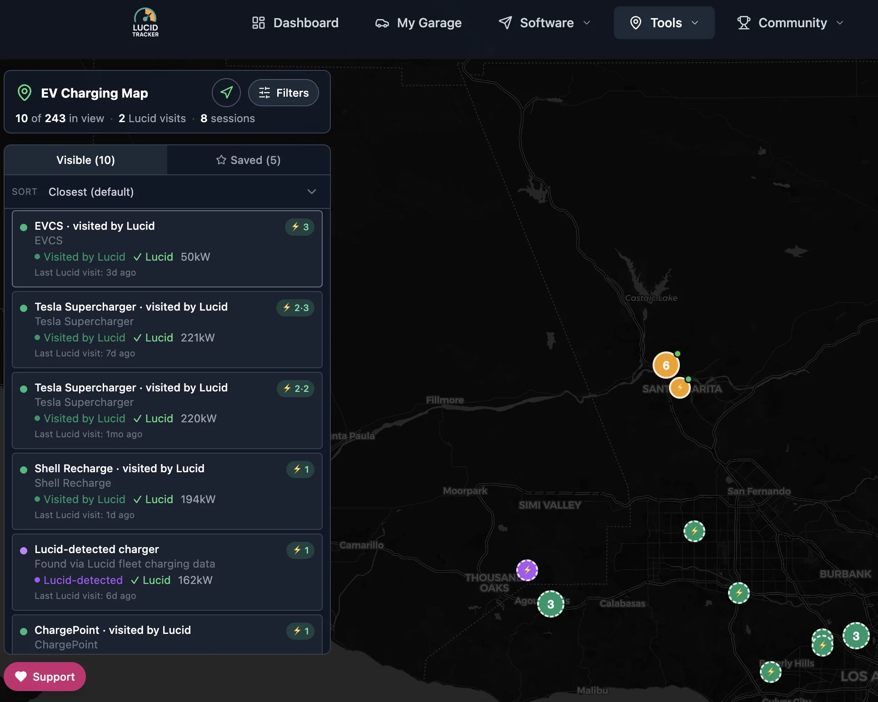Click the Software paper-plane icon

(x=505, y=23)
